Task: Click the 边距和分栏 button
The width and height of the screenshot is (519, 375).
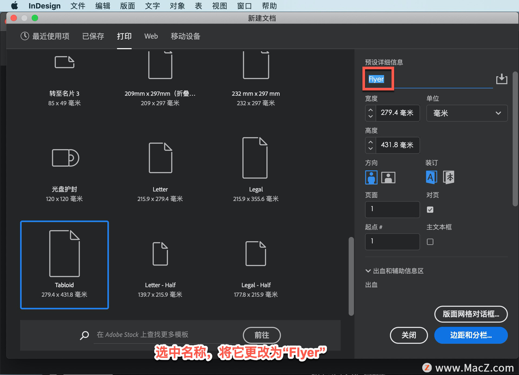Action: (x=471, y=335)
